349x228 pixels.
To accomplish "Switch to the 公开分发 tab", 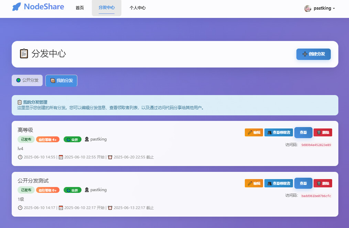I will (x=27, y=80).
